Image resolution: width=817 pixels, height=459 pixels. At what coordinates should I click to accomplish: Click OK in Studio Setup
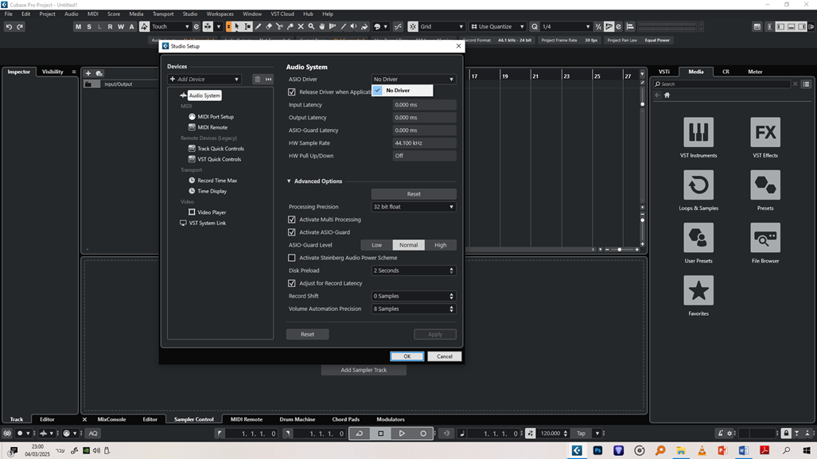point(407,356)
